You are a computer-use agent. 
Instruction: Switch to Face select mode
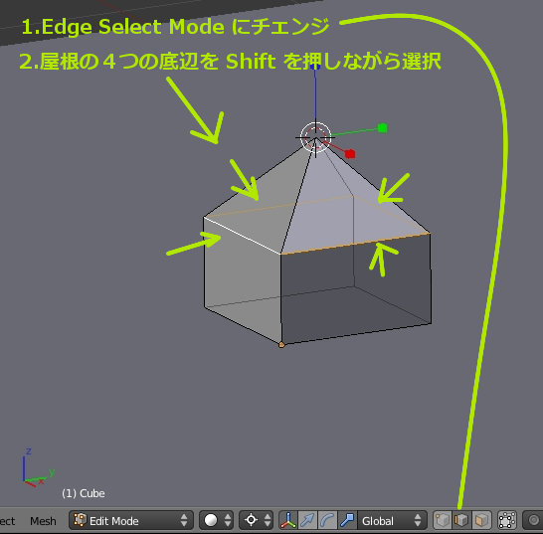click(481, 520)
